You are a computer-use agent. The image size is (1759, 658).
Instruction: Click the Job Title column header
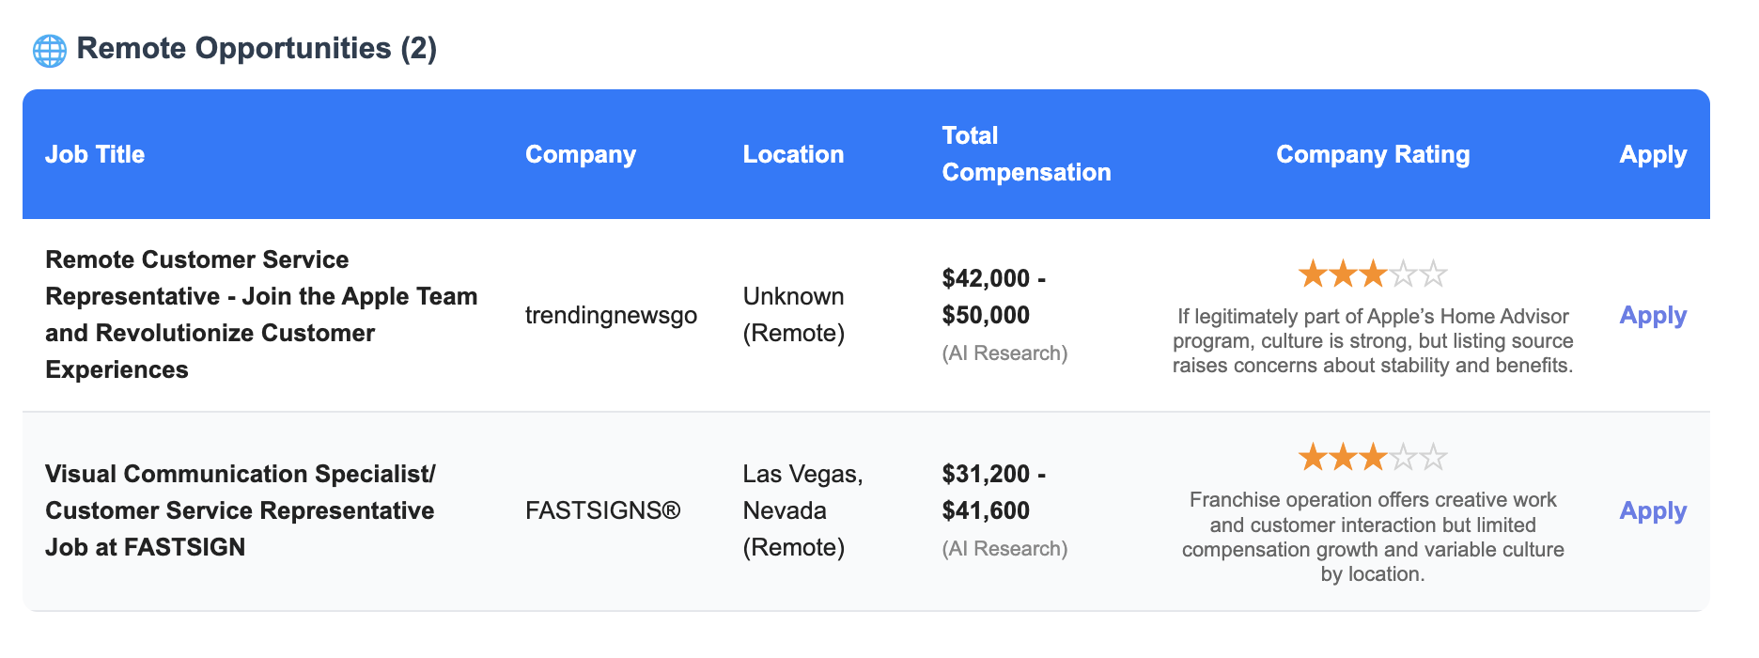(x=95, y=154)
